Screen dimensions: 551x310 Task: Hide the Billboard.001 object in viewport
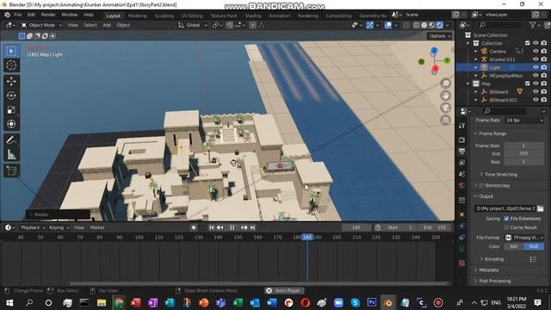click(536, 100)
